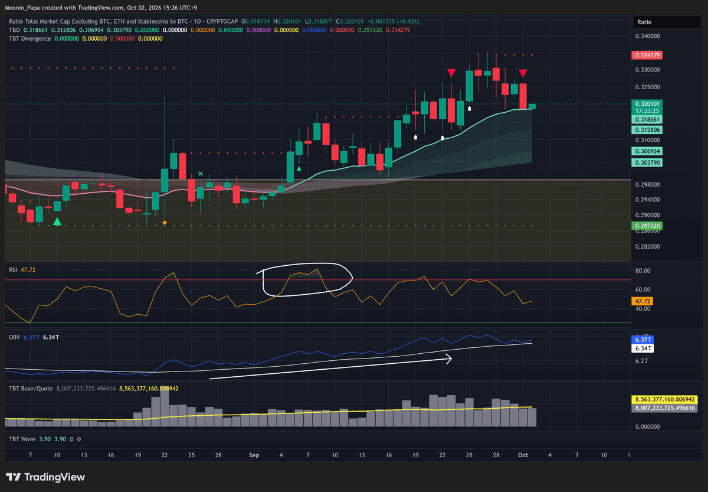Click the chart title Ratio Total Market Cap legend
The width and height of the screenshot is (708, 492).
click(x=123, y=21)
